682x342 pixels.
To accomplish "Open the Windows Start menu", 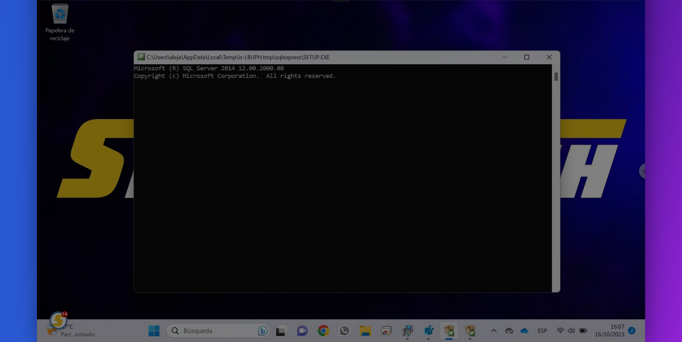I will coord(154,331).
